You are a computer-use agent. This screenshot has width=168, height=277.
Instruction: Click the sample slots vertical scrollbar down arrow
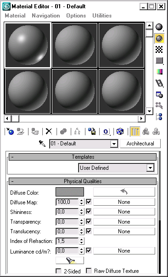(x=150, y=111)
